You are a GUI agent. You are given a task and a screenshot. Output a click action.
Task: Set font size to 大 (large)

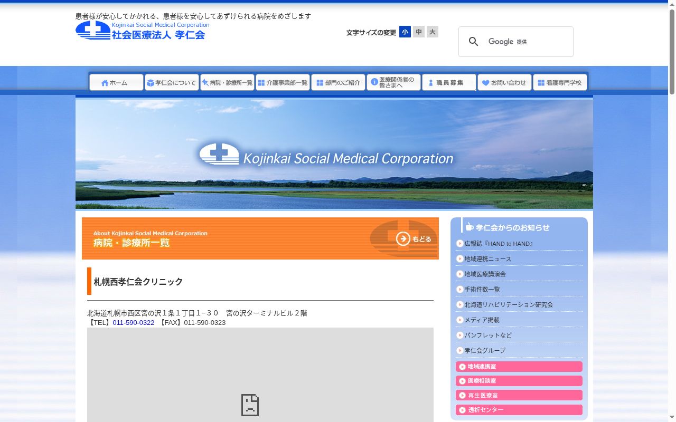433,32
